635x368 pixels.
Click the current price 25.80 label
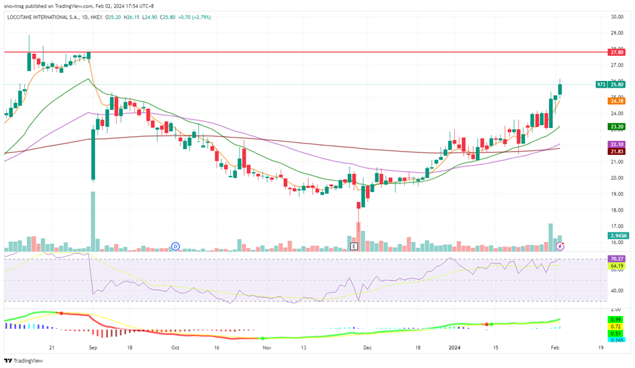click(617, 84)
